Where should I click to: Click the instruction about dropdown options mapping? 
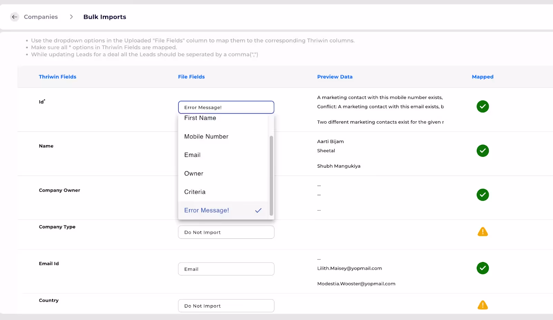click(x=193, y=40)
